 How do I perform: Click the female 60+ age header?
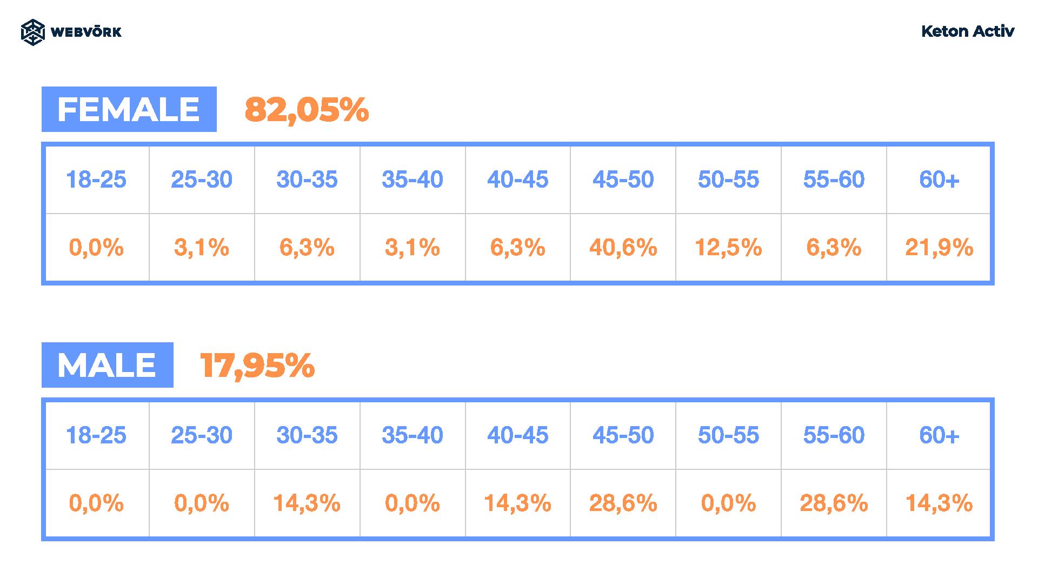point(939,180)
